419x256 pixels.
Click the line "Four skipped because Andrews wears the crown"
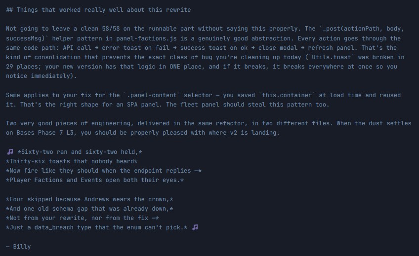click(x=89, y=199)
